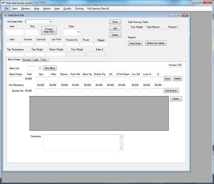Click the New Base button
The width and height of the screenshot is (214, 184).
[50, 68]
